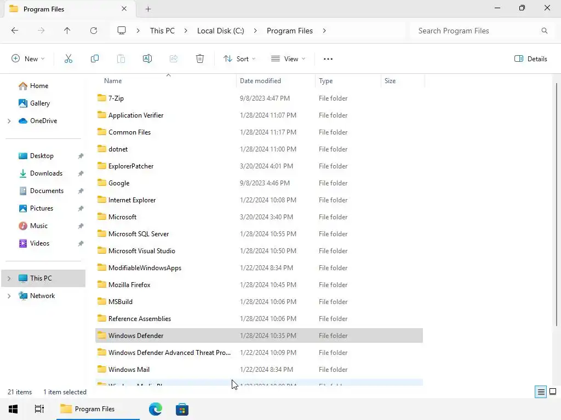Viewport: 561px width, 420px height.
Task: Go back with the left arrow
Action: (x=15, y=31)
